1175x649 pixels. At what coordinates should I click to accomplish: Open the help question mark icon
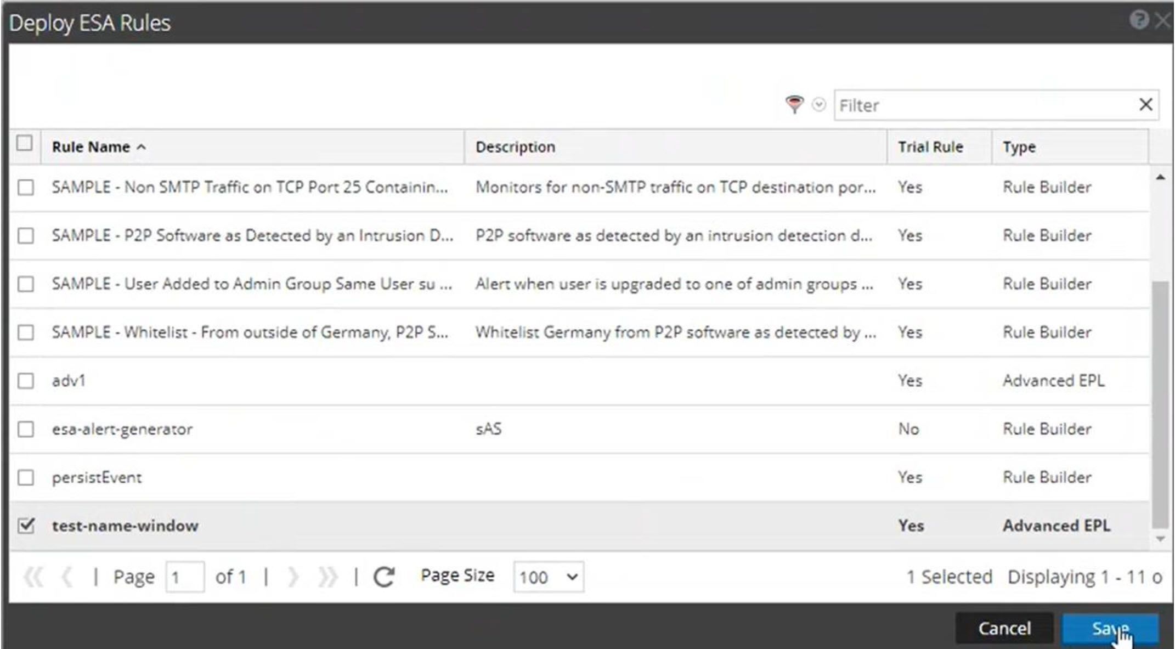pyautogui.click(x=1138, y=20)
